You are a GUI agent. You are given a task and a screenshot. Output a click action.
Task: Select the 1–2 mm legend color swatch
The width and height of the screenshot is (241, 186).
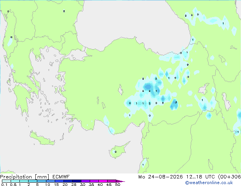point(24,181)
